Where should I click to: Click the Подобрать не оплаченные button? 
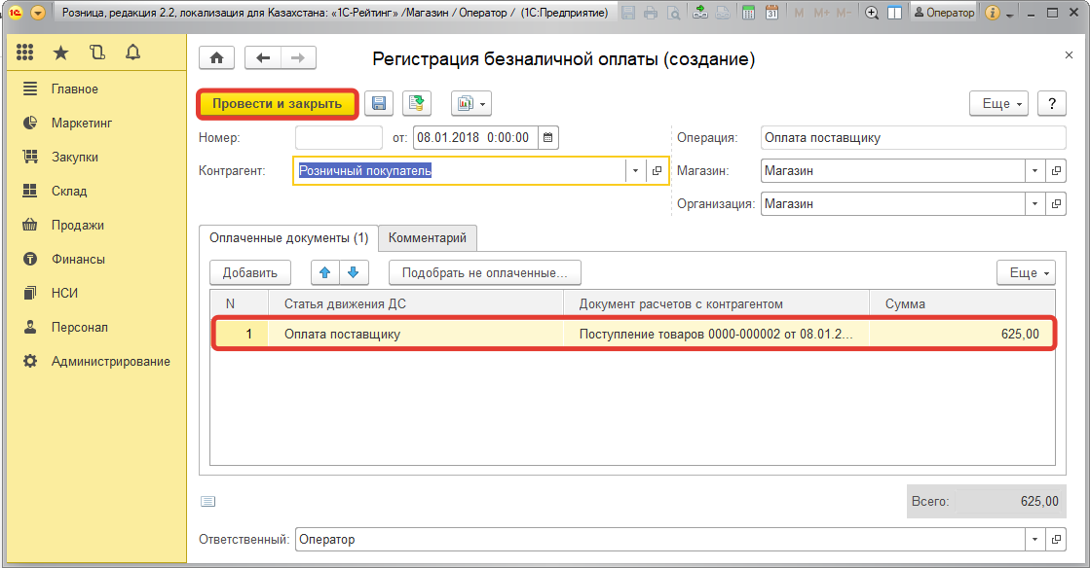[484, 273]
